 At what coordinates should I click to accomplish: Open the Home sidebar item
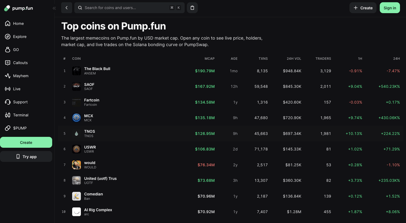tap(26, 24)
